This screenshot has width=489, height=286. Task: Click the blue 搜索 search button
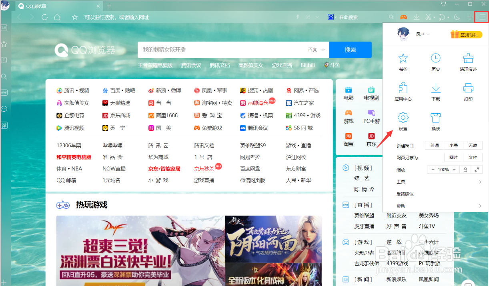(x=350, y=50)
